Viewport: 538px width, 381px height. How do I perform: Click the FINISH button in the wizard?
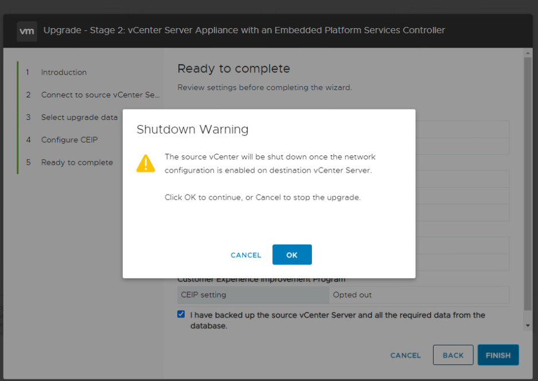pos(498,355)
